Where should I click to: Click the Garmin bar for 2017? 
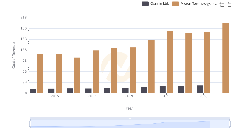click(88, 91)
